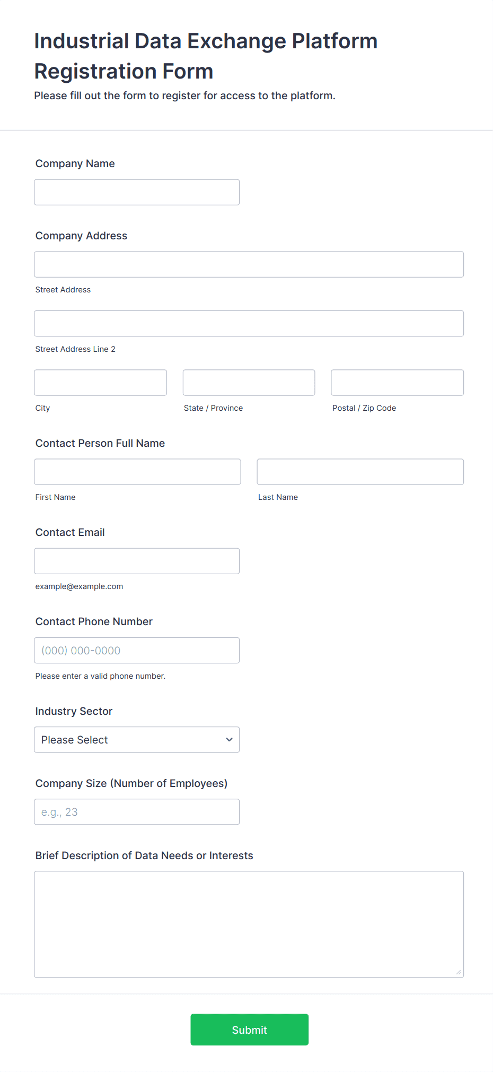Click the First Name input field
Screen dimensions: 493x1072
pyautogui.click(x=137, y=472)
